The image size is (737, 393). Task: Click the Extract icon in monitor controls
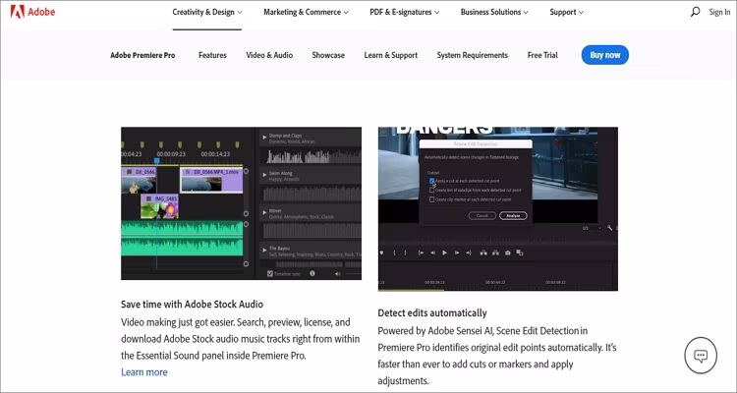click(x=495, y=253)
